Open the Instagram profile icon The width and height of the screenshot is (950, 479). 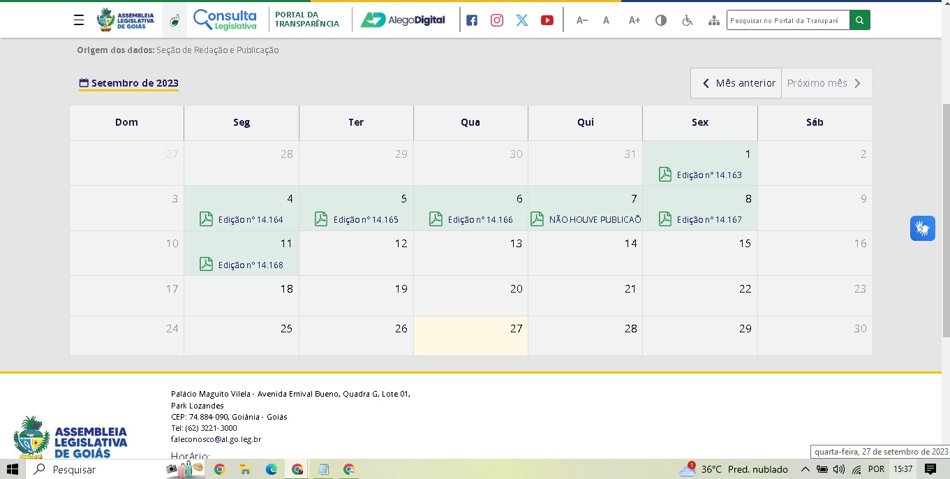click(497, 20)
